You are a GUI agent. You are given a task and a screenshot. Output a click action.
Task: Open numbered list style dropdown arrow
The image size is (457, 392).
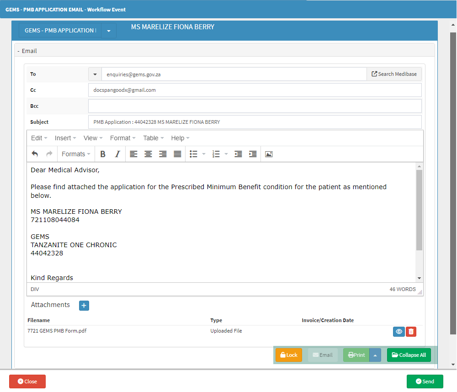[226, 154]
